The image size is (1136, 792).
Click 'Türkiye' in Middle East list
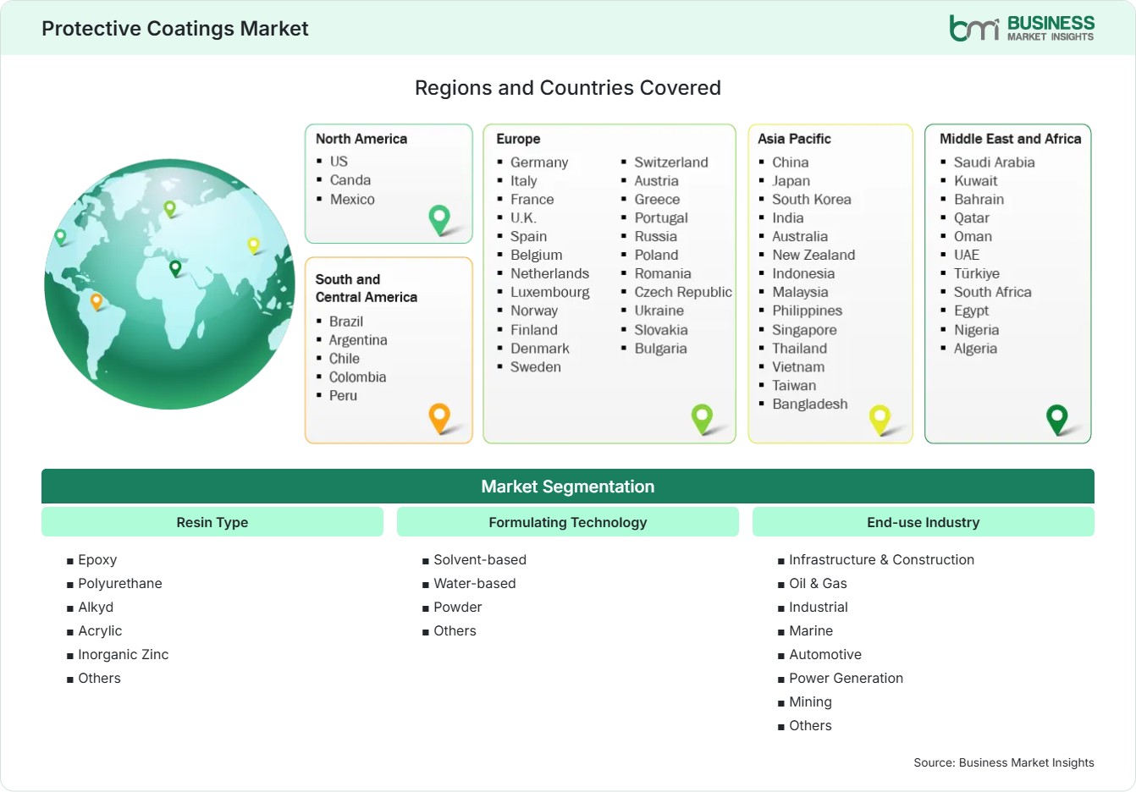(x=977, y=273)
